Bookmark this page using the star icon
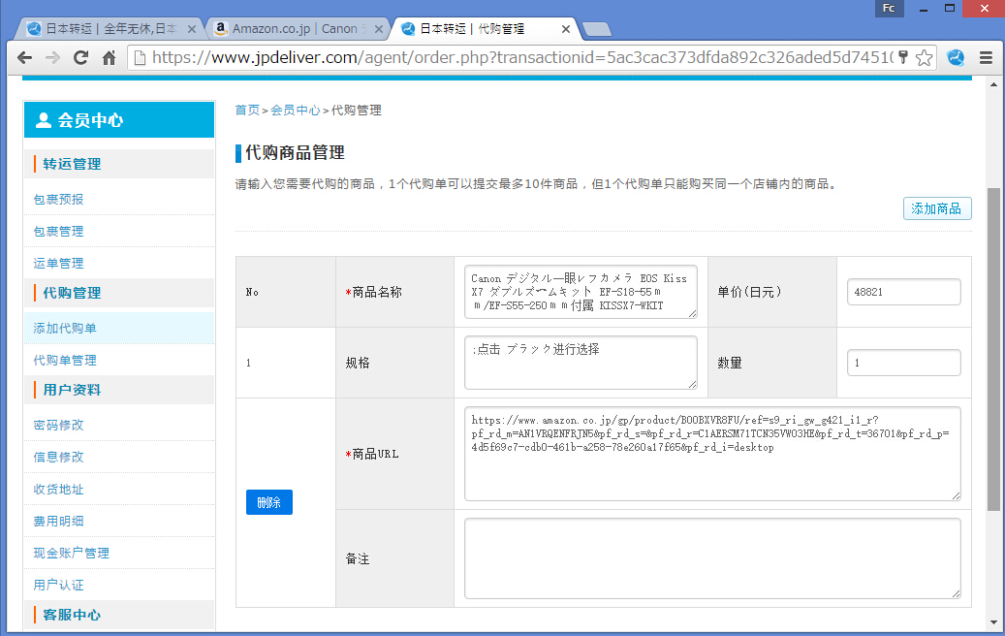The image size is (1005, 636). pyautogui.click(x=925, y=58)
